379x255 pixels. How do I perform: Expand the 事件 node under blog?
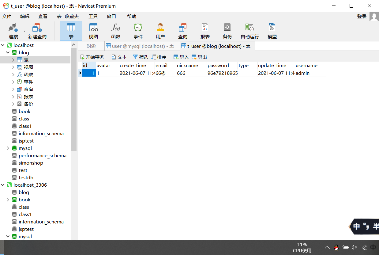coord(13,82)
